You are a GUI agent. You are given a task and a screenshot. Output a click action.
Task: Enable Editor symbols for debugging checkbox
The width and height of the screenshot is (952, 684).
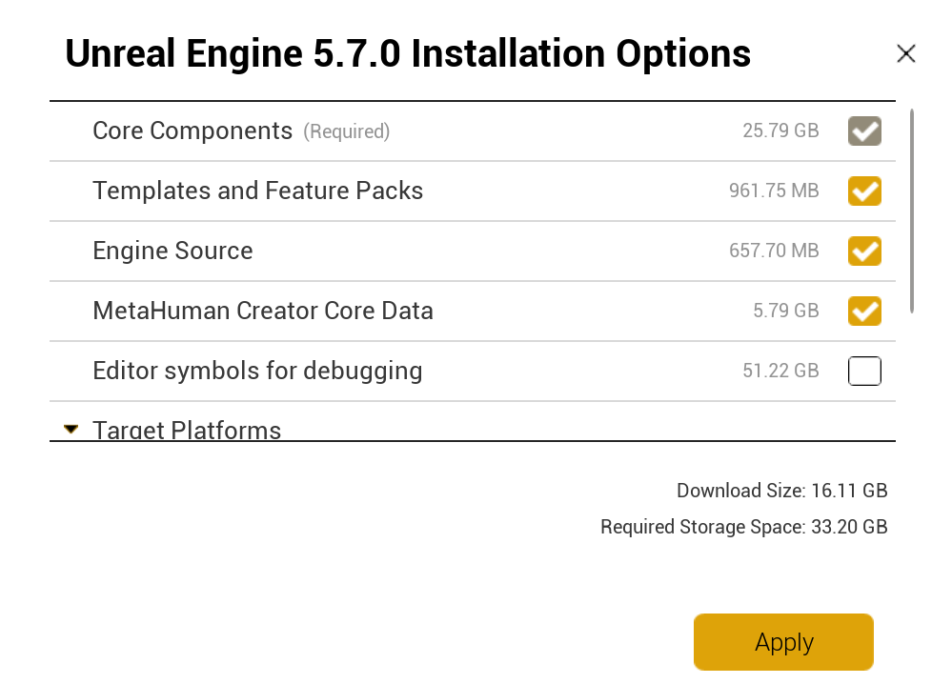click(864, 371)
